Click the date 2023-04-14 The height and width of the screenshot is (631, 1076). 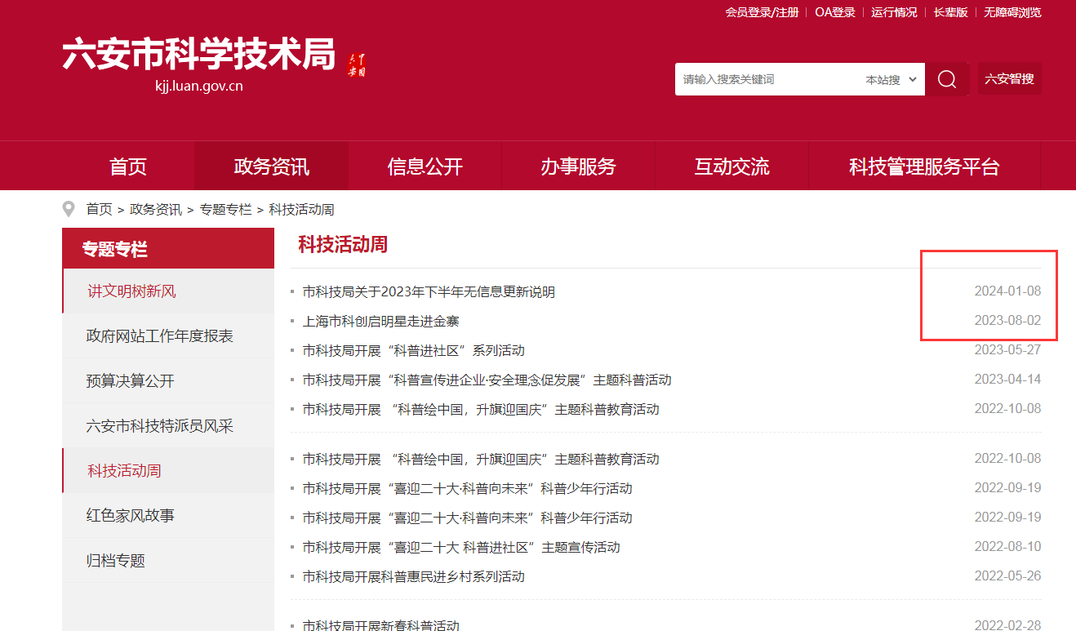click(x=1007, y=380)
